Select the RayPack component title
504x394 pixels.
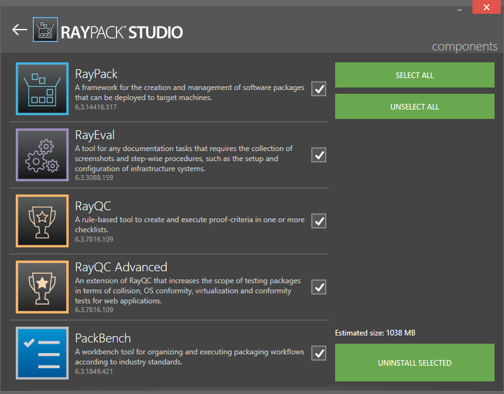point(96,74)
